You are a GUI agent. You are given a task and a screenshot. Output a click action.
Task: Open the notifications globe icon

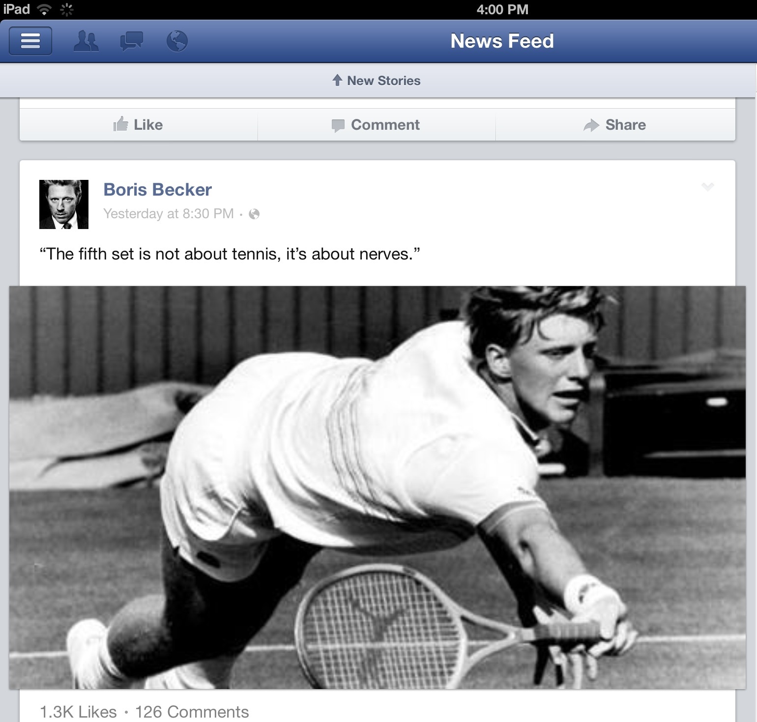(x=177, y=41)
